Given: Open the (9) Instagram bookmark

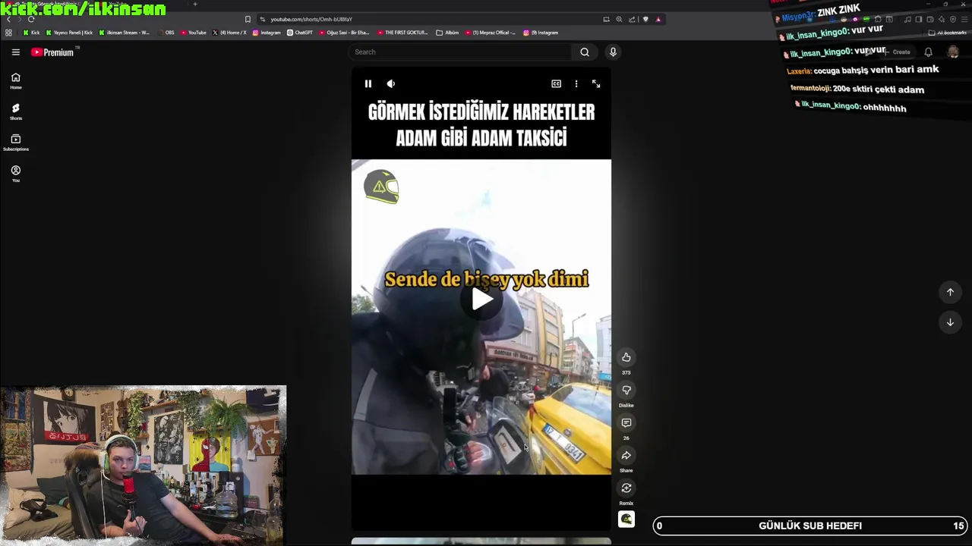Looking at the screenshot, I should coord(541,33).
